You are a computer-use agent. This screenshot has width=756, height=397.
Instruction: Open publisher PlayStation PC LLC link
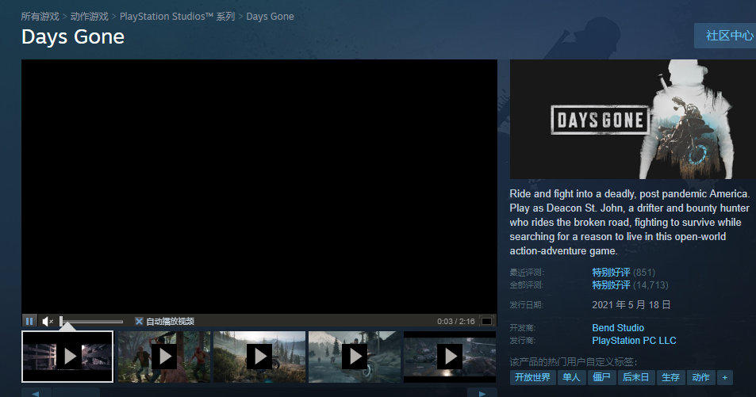coord(634,341)
